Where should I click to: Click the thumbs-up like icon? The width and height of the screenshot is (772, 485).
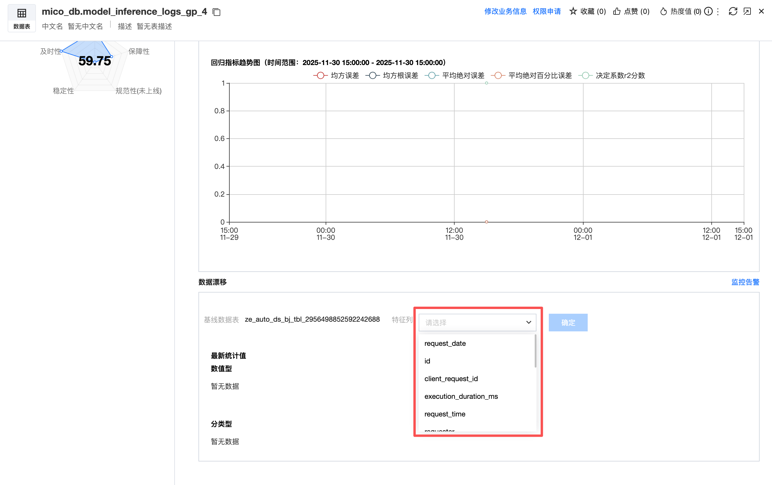[x=617, y=11]
